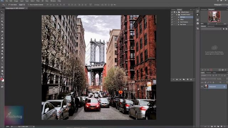This screenshot has height=128, width=228.
Task: Toggle the RocketCG Actions checkmark
Action: click(x=172, y=15)
